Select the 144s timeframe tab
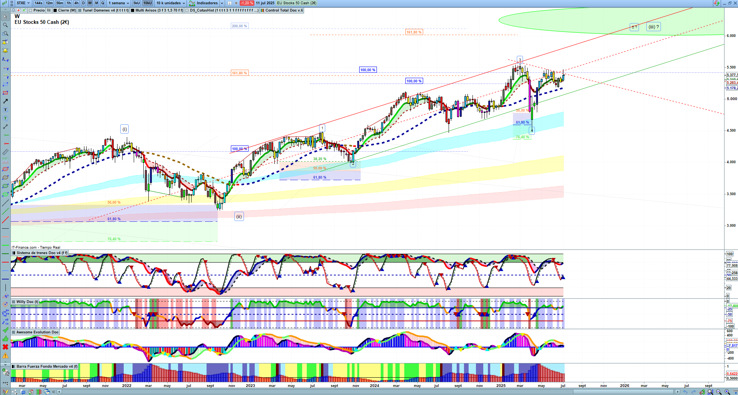The width and height of the screenshot is (738, 395). pyautogui.click(x=39, y=3)
